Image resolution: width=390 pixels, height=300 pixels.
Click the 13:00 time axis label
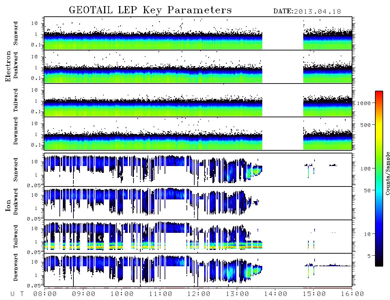pyautogui.click(x=237, y=294)
